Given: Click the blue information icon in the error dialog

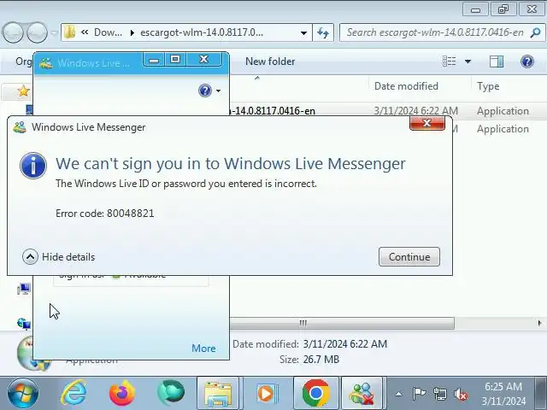Looking at the screenshot, I should (x=33, y=166).
